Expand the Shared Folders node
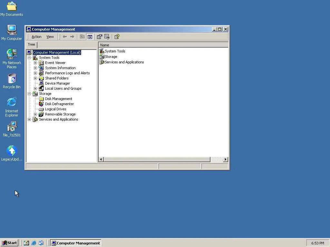This screenshot has height=247, width=330. click(35, 78)
